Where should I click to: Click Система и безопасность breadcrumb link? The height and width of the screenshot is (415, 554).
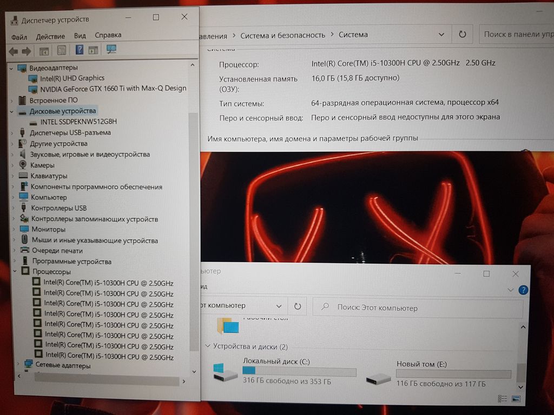tap(282, 35)
